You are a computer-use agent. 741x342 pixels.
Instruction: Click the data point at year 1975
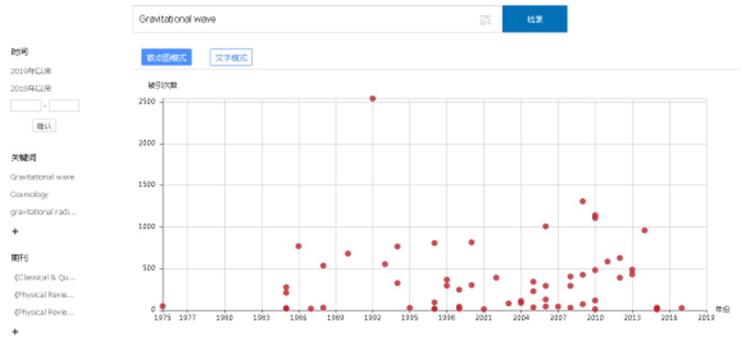tap(162, 306)
